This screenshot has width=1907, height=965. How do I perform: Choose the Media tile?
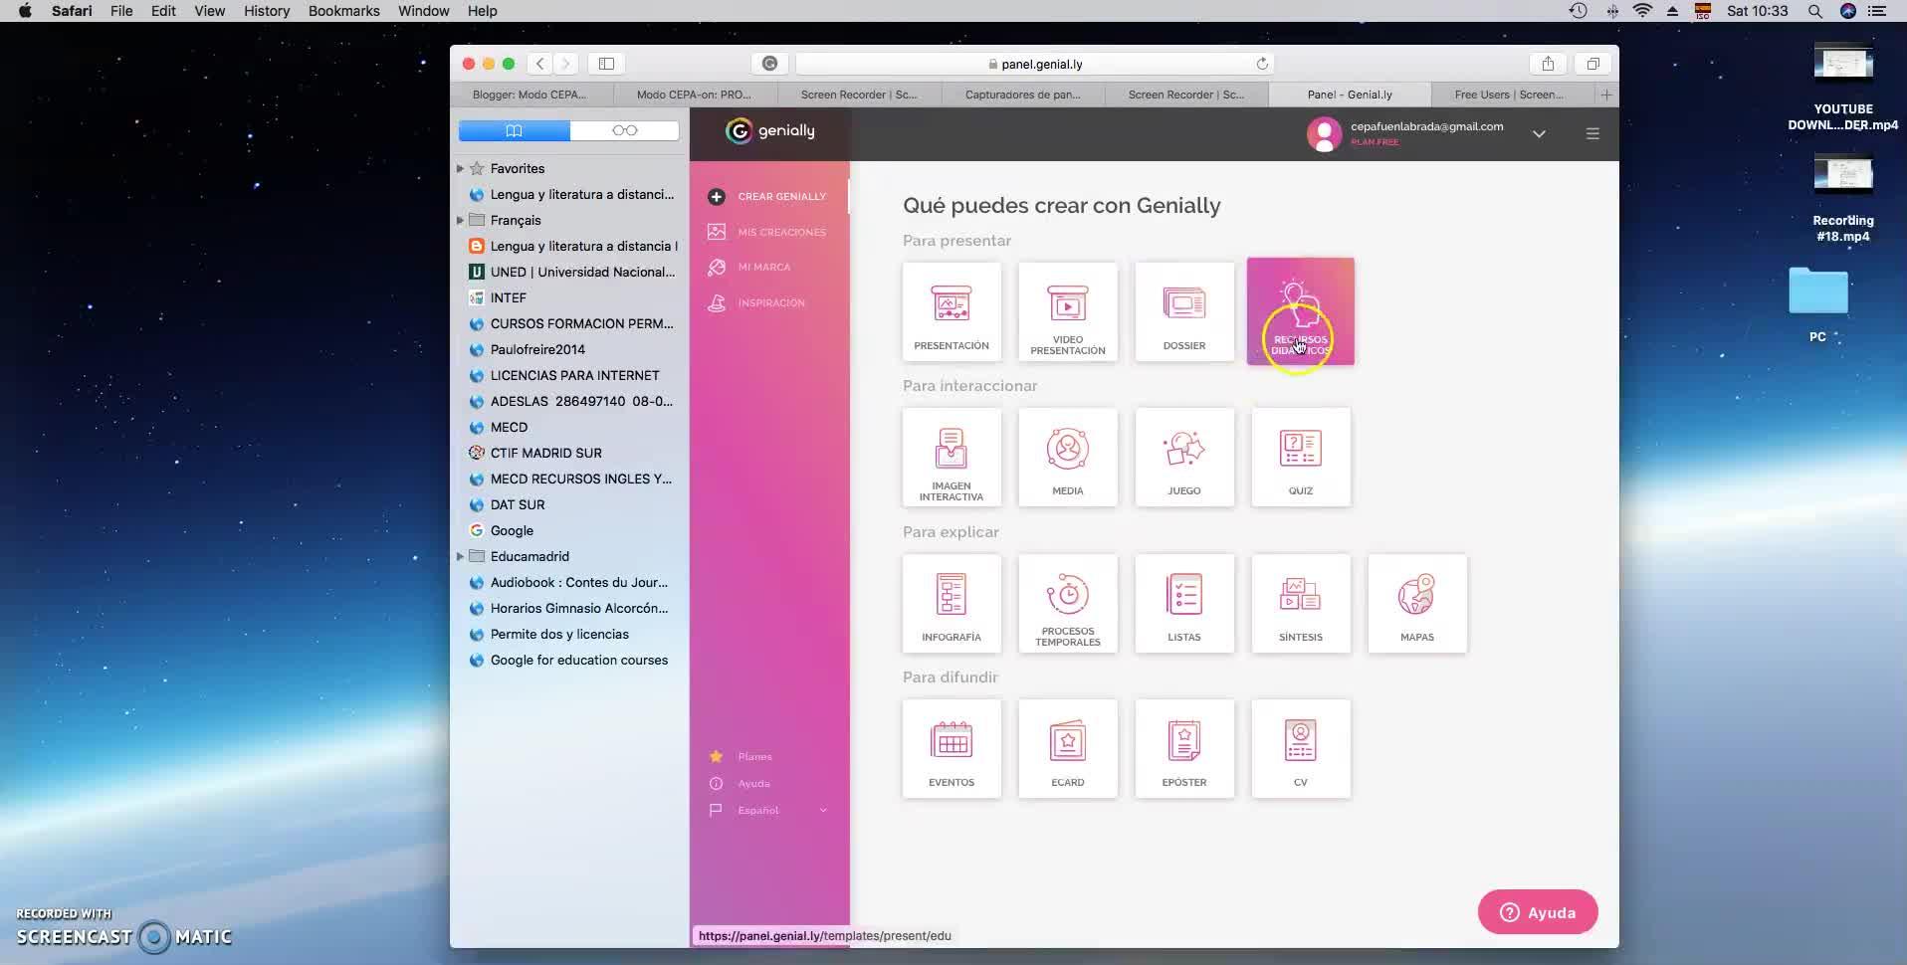[1068, 458]
